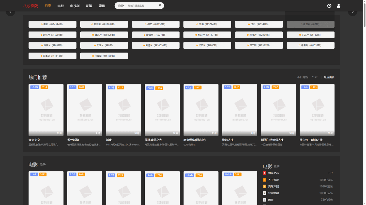Open category 爱情片 (共3371部)
Viewport: 366px width, 205px height.
point(156,35)
